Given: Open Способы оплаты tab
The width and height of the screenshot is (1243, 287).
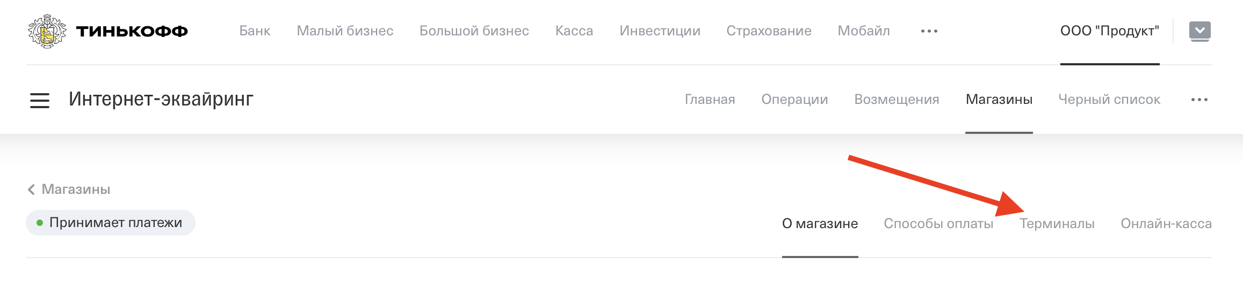Looking at the screenshot, I should pos(938,224).
